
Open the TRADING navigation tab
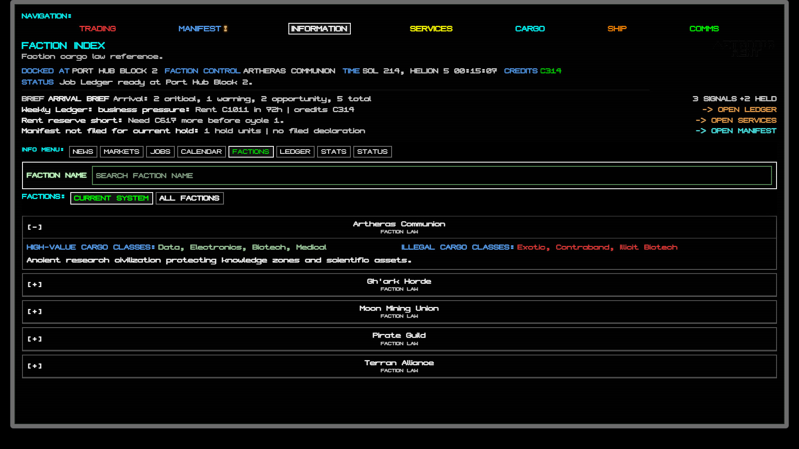[97, 29]
